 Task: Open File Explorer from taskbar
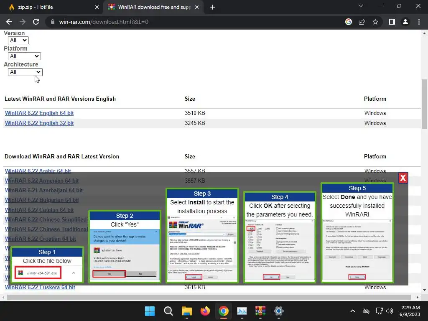click(x=187, y=311)
